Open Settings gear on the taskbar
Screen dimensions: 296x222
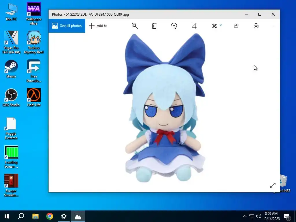(x=64, y=216)
